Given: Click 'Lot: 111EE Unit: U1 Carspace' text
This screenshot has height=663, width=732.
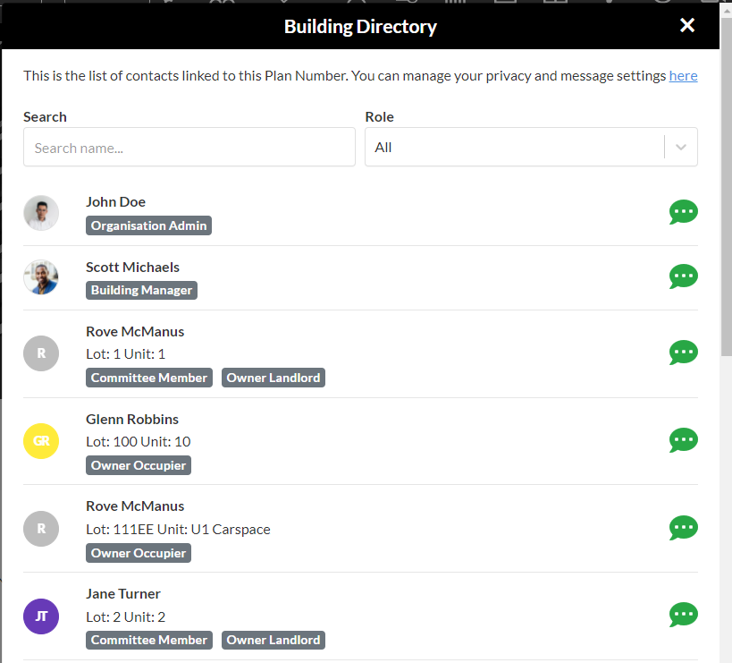Looking at the screenshot, I should coord(178,530).
